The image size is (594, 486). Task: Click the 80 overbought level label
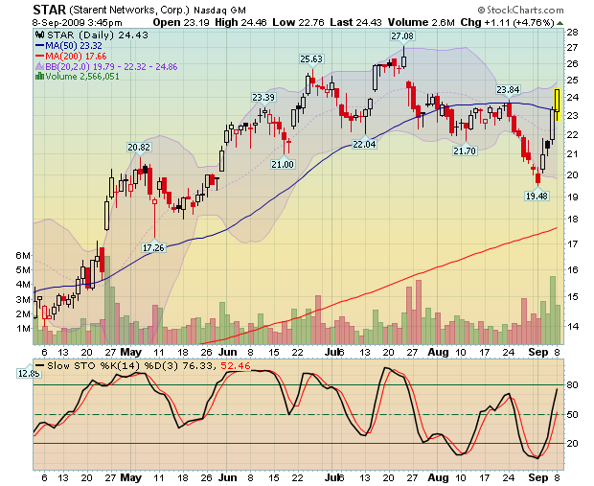pos(572,385)
